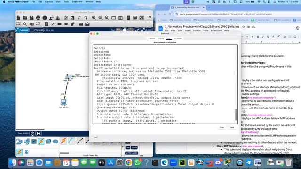The width and height of the screenshot is (301, 169).
Task: Star the Google Docs document
Action: point(244,27)
